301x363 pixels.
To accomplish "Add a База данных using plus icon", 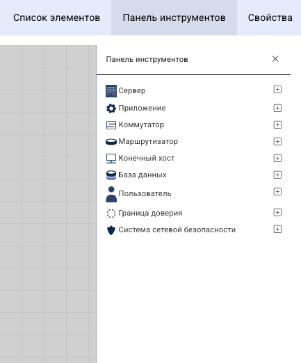I will (x=277, y=175).
